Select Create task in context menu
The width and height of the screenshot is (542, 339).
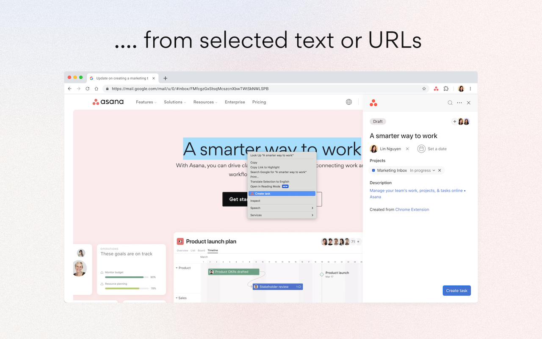click(x=282, y=194)
